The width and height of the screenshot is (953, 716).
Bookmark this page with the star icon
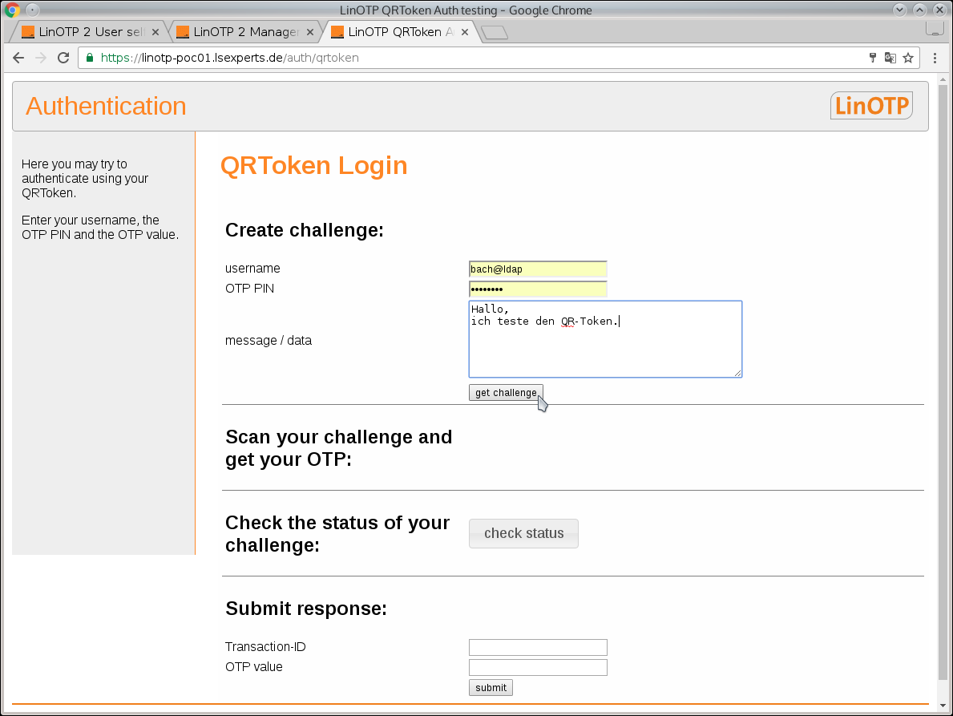point(908,58)
